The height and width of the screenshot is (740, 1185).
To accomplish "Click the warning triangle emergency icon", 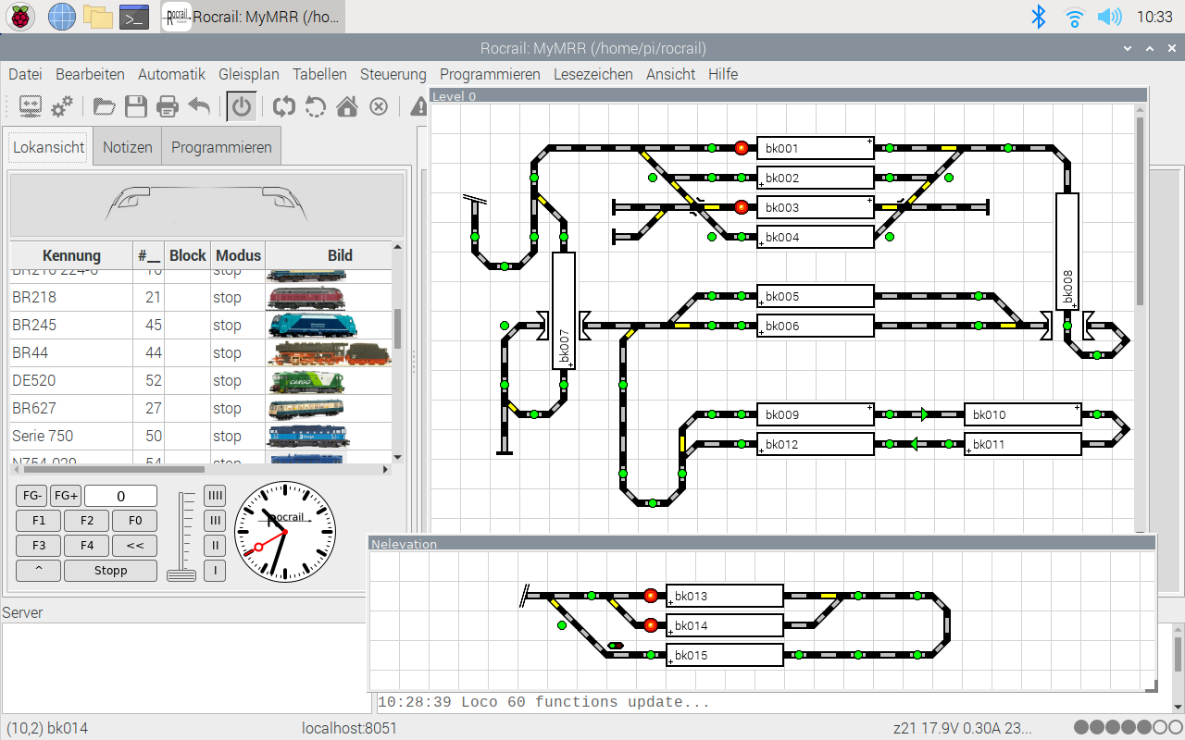I will pyautogui.click(x=418, y=106).
